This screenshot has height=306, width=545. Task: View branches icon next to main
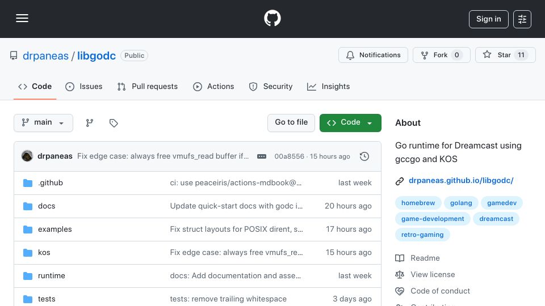point(90,123)
